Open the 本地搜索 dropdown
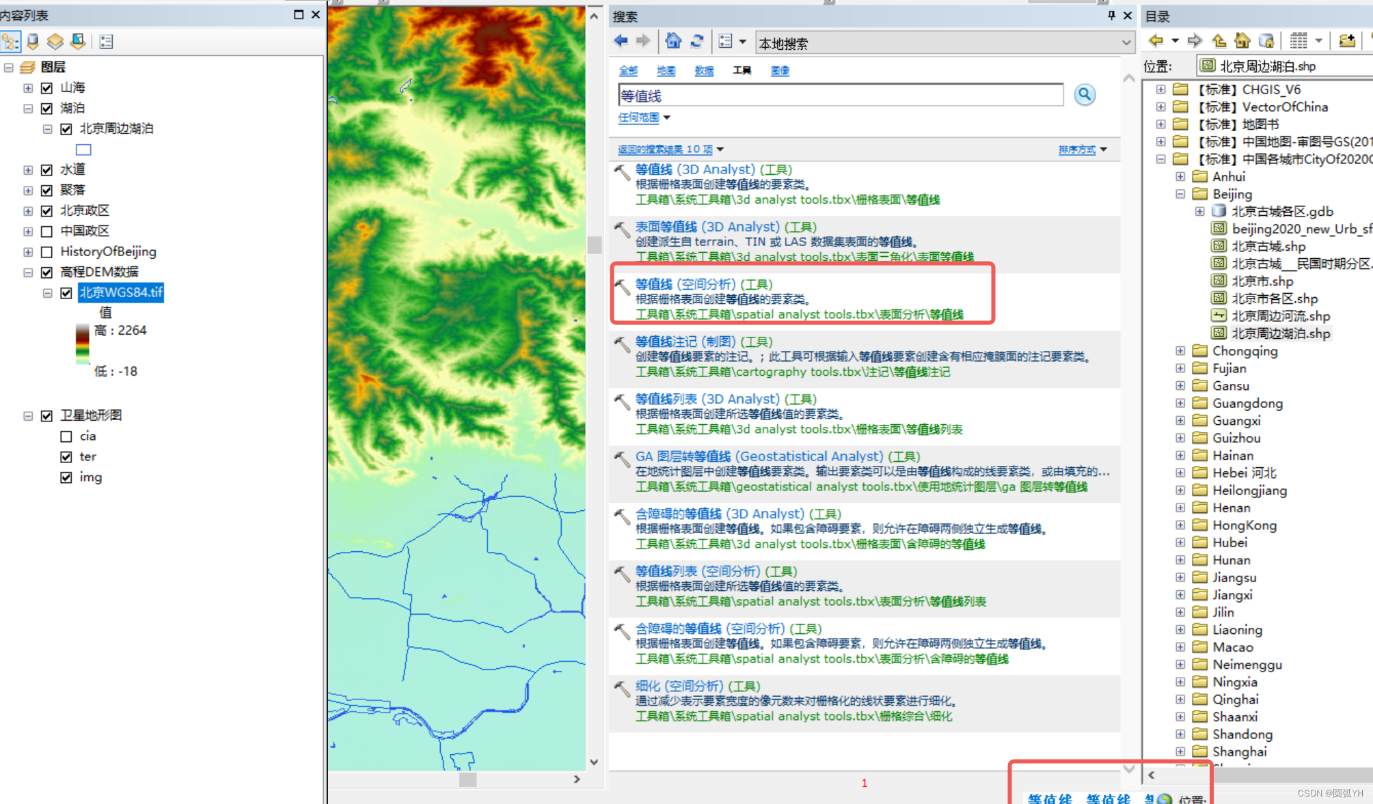The width and height of the screenshot is (1373, 804). pyautogui.click(x=1126, y=43)
